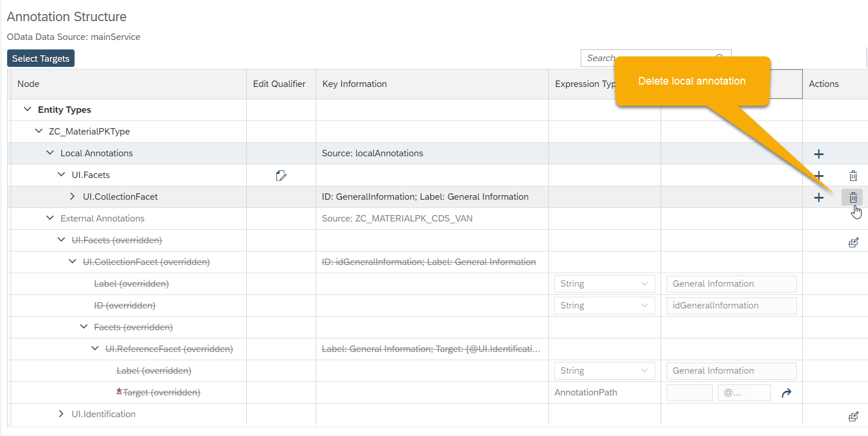Expand the UI.Identification node

pos(61,414)
